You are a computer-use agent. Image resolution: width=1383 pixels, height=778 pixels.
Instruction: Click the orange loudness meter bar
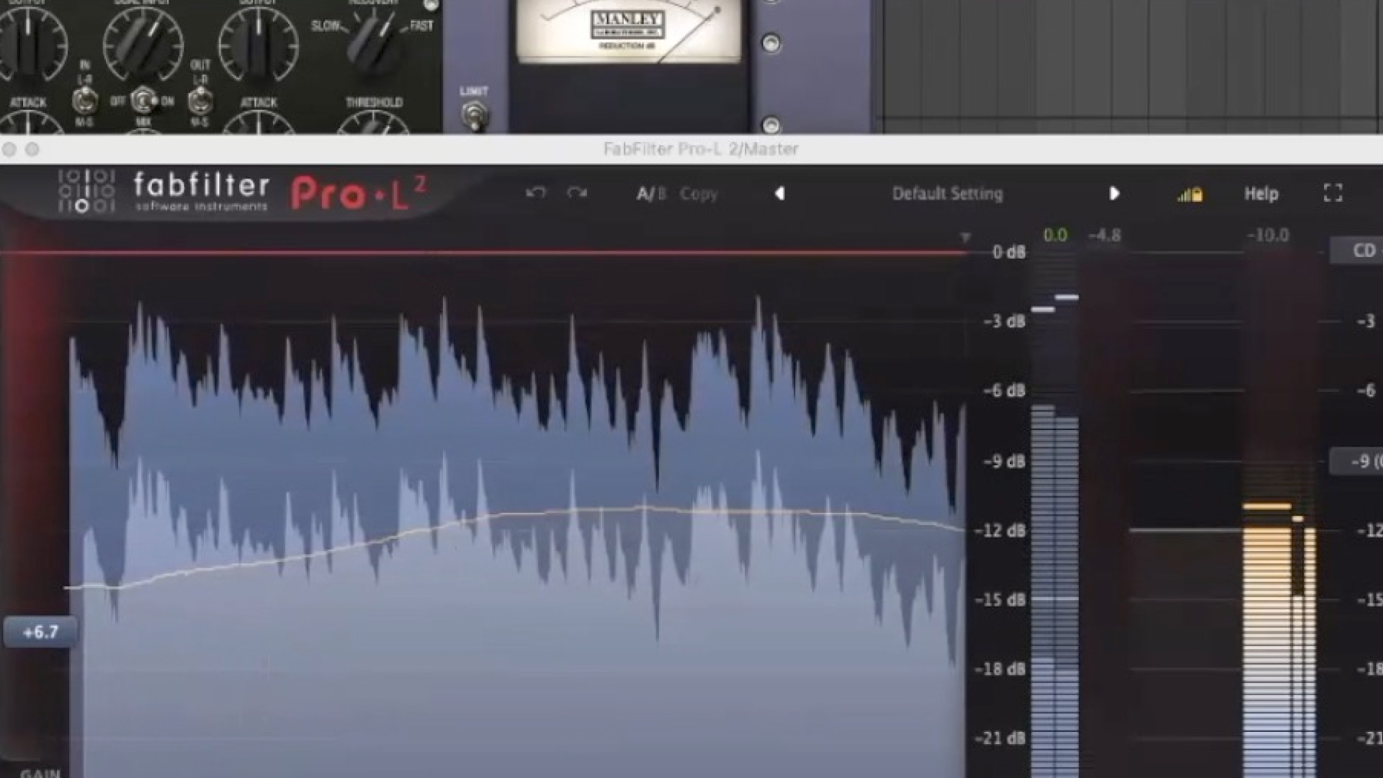coord(1267,652)
